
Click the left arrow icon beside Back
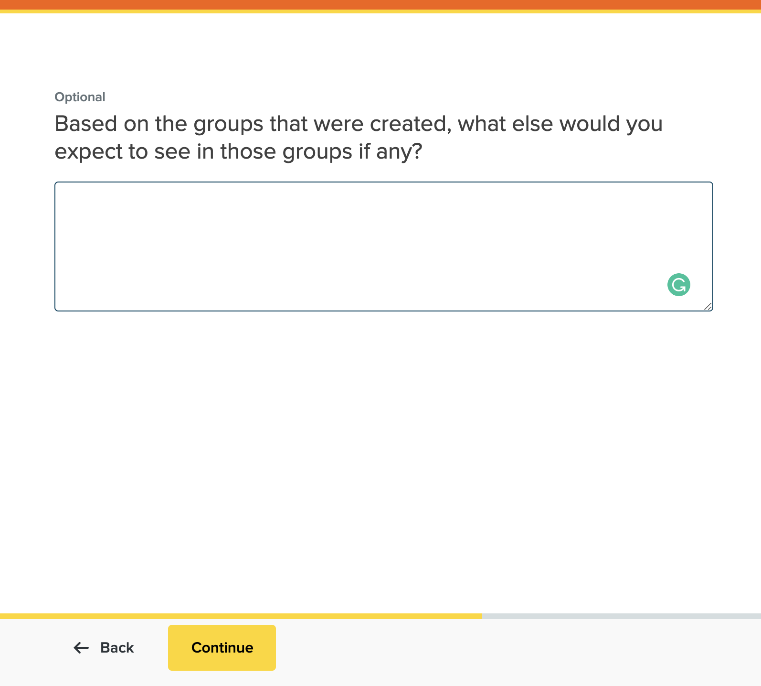pos(81,648)
